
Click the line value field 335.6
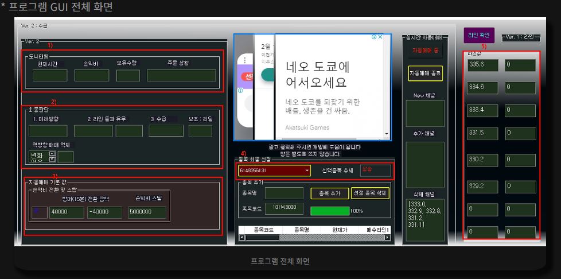coord(482,65)
